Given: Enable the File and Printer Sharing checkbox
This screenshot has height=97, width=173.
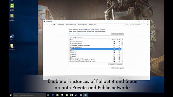Looking at the screenshot, I should click(x=71, y=58).
